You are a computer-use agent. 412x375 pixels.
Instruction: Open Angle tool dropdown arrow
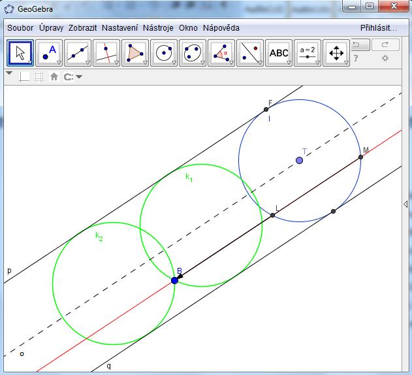point(232,63)
